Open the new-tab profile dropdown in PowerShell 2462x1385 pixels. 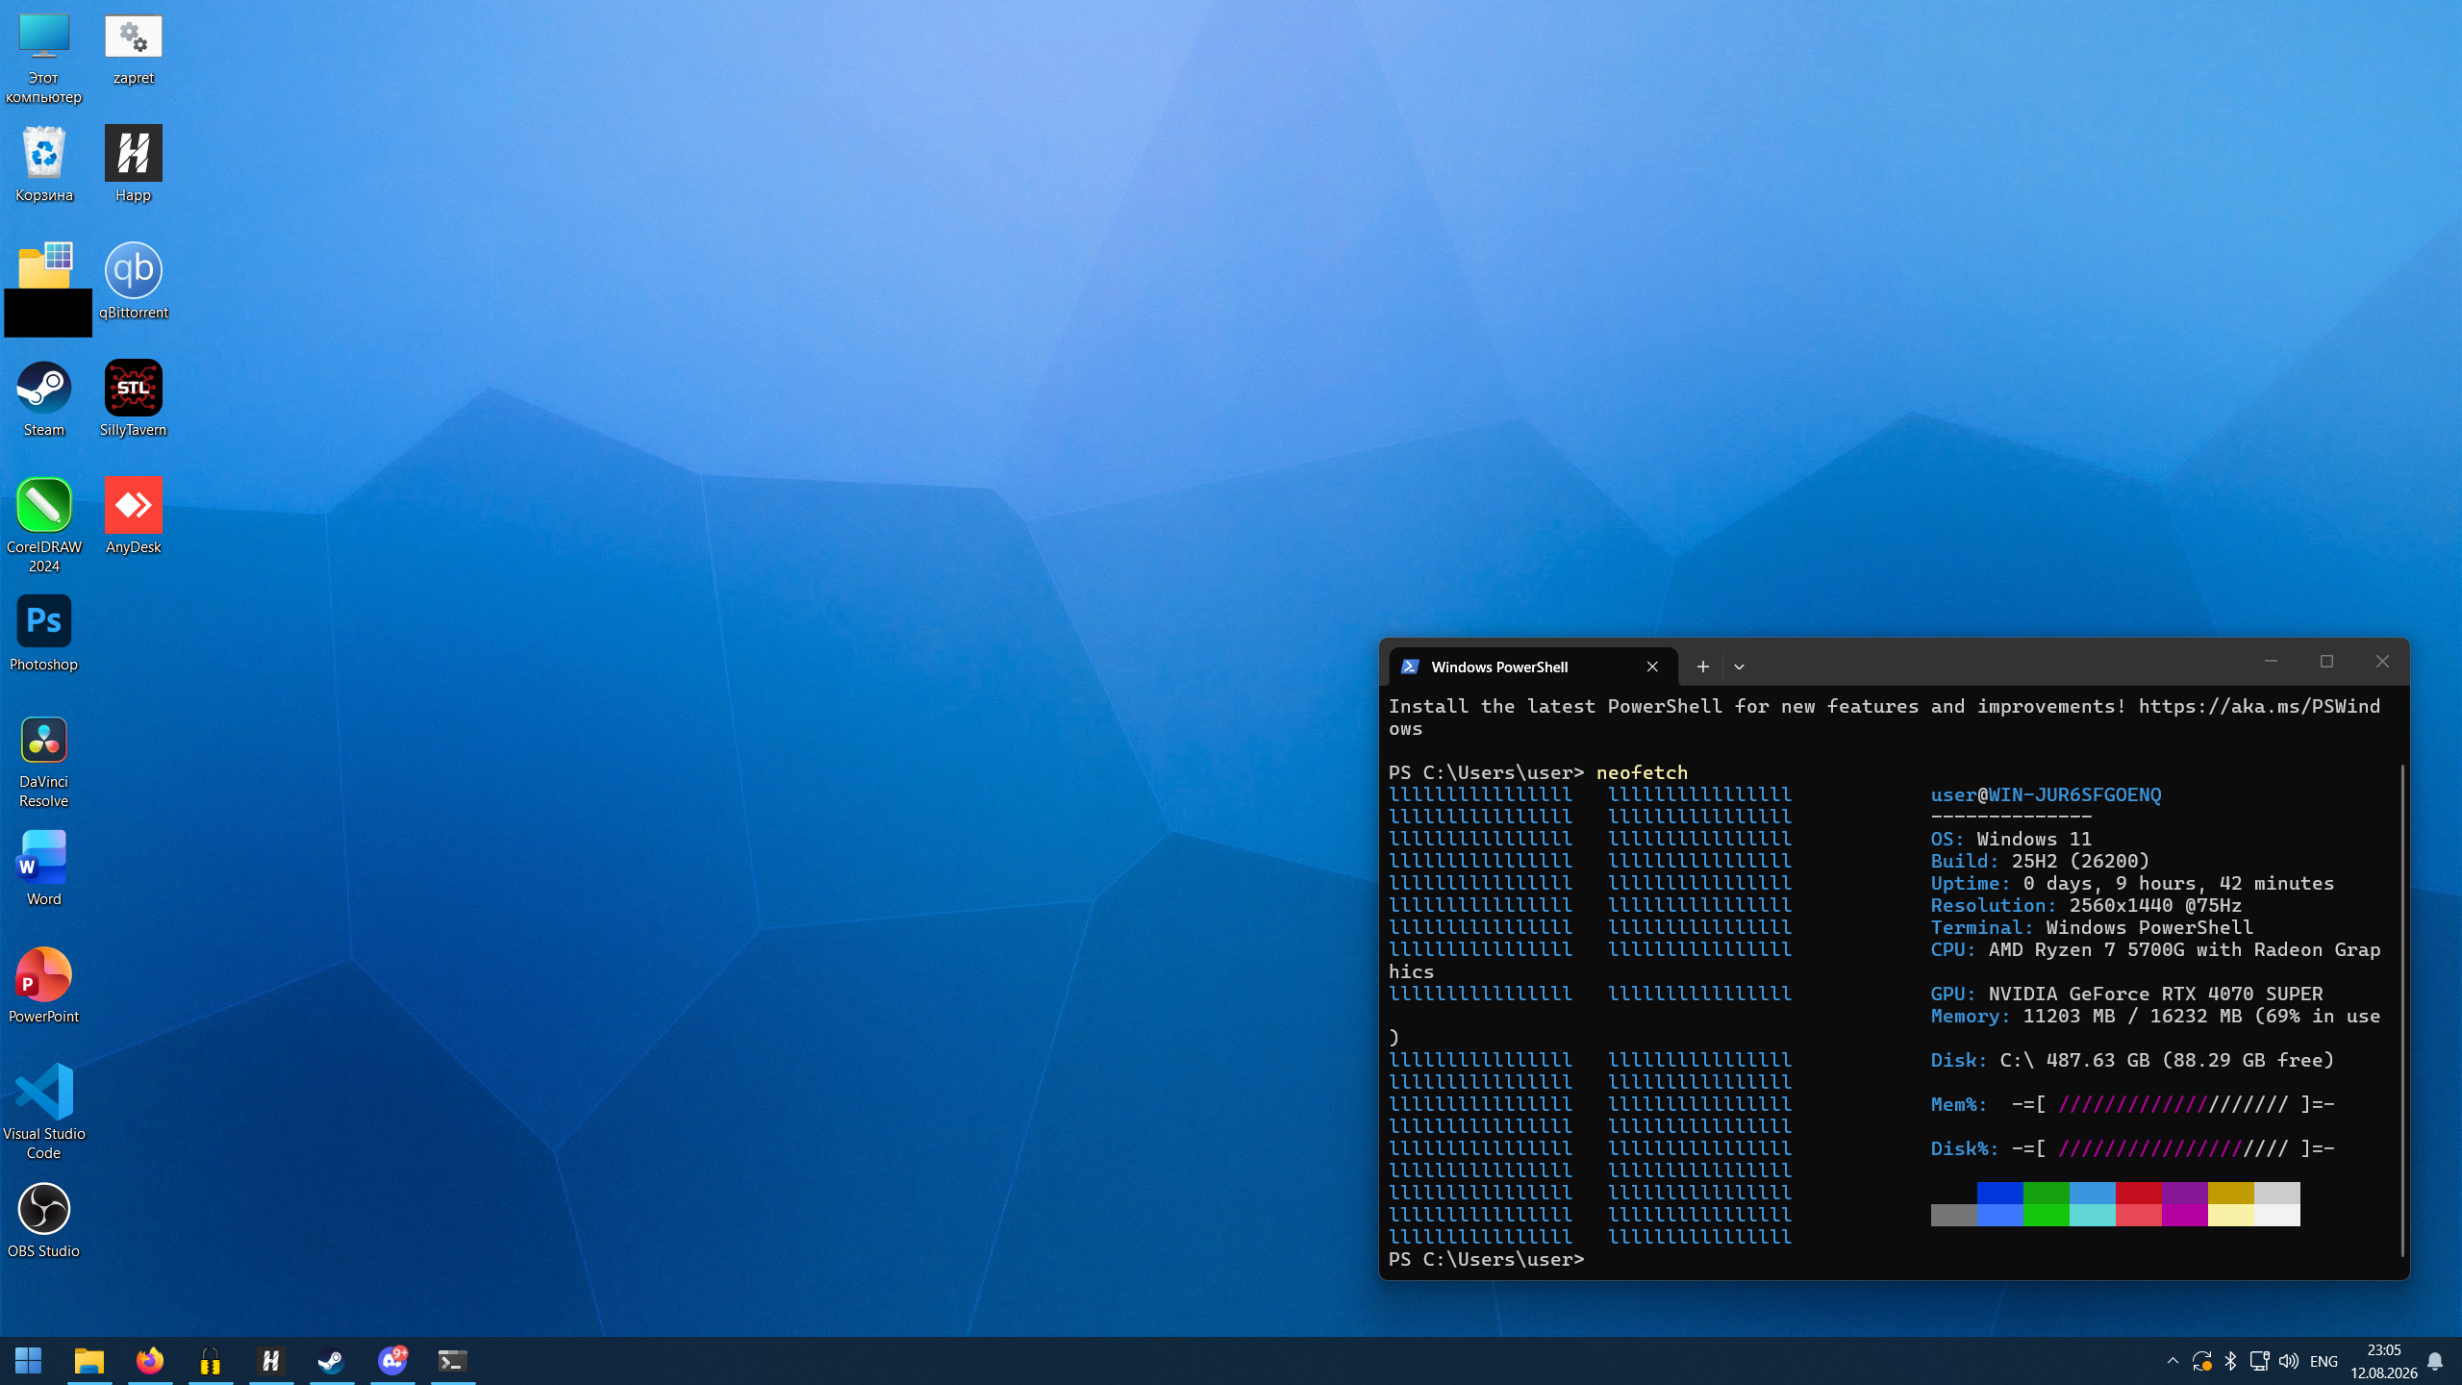pyautogui.click(x=1739, y=667)
